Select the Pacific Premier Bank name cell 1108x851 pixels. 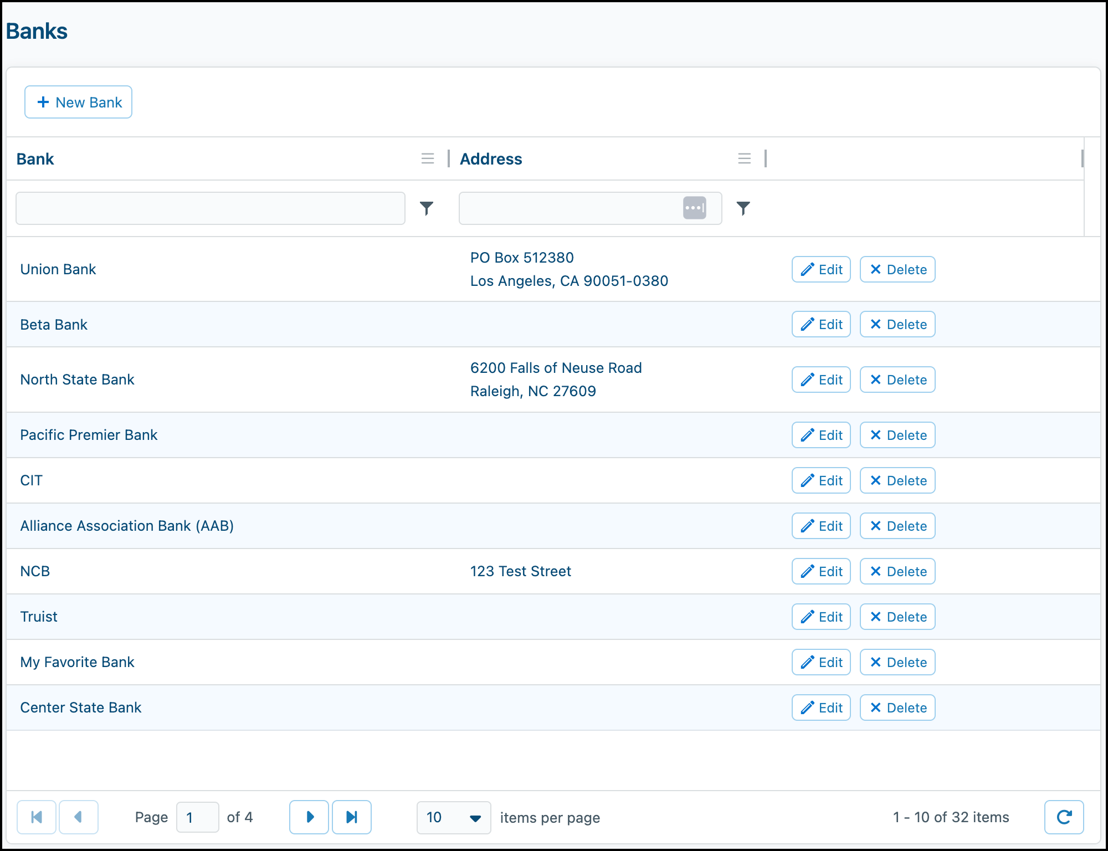tap(89, 435)
